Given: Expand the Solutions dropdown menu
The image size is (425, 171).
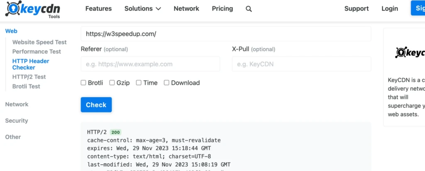Looking at the screenshot, I should (142, 9).
